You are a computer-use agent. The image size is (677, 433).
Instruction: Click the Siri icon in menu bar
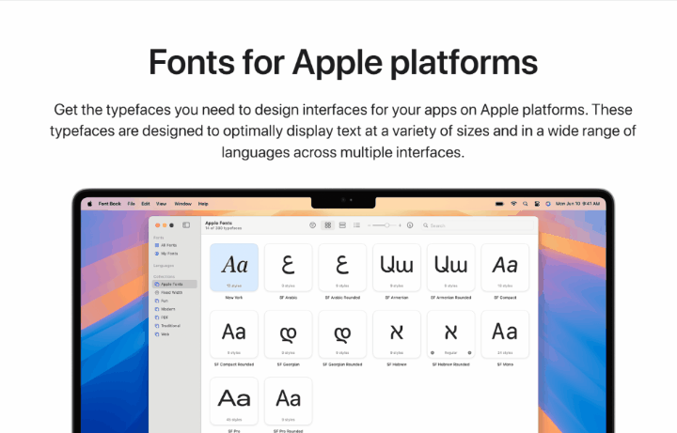548,204
